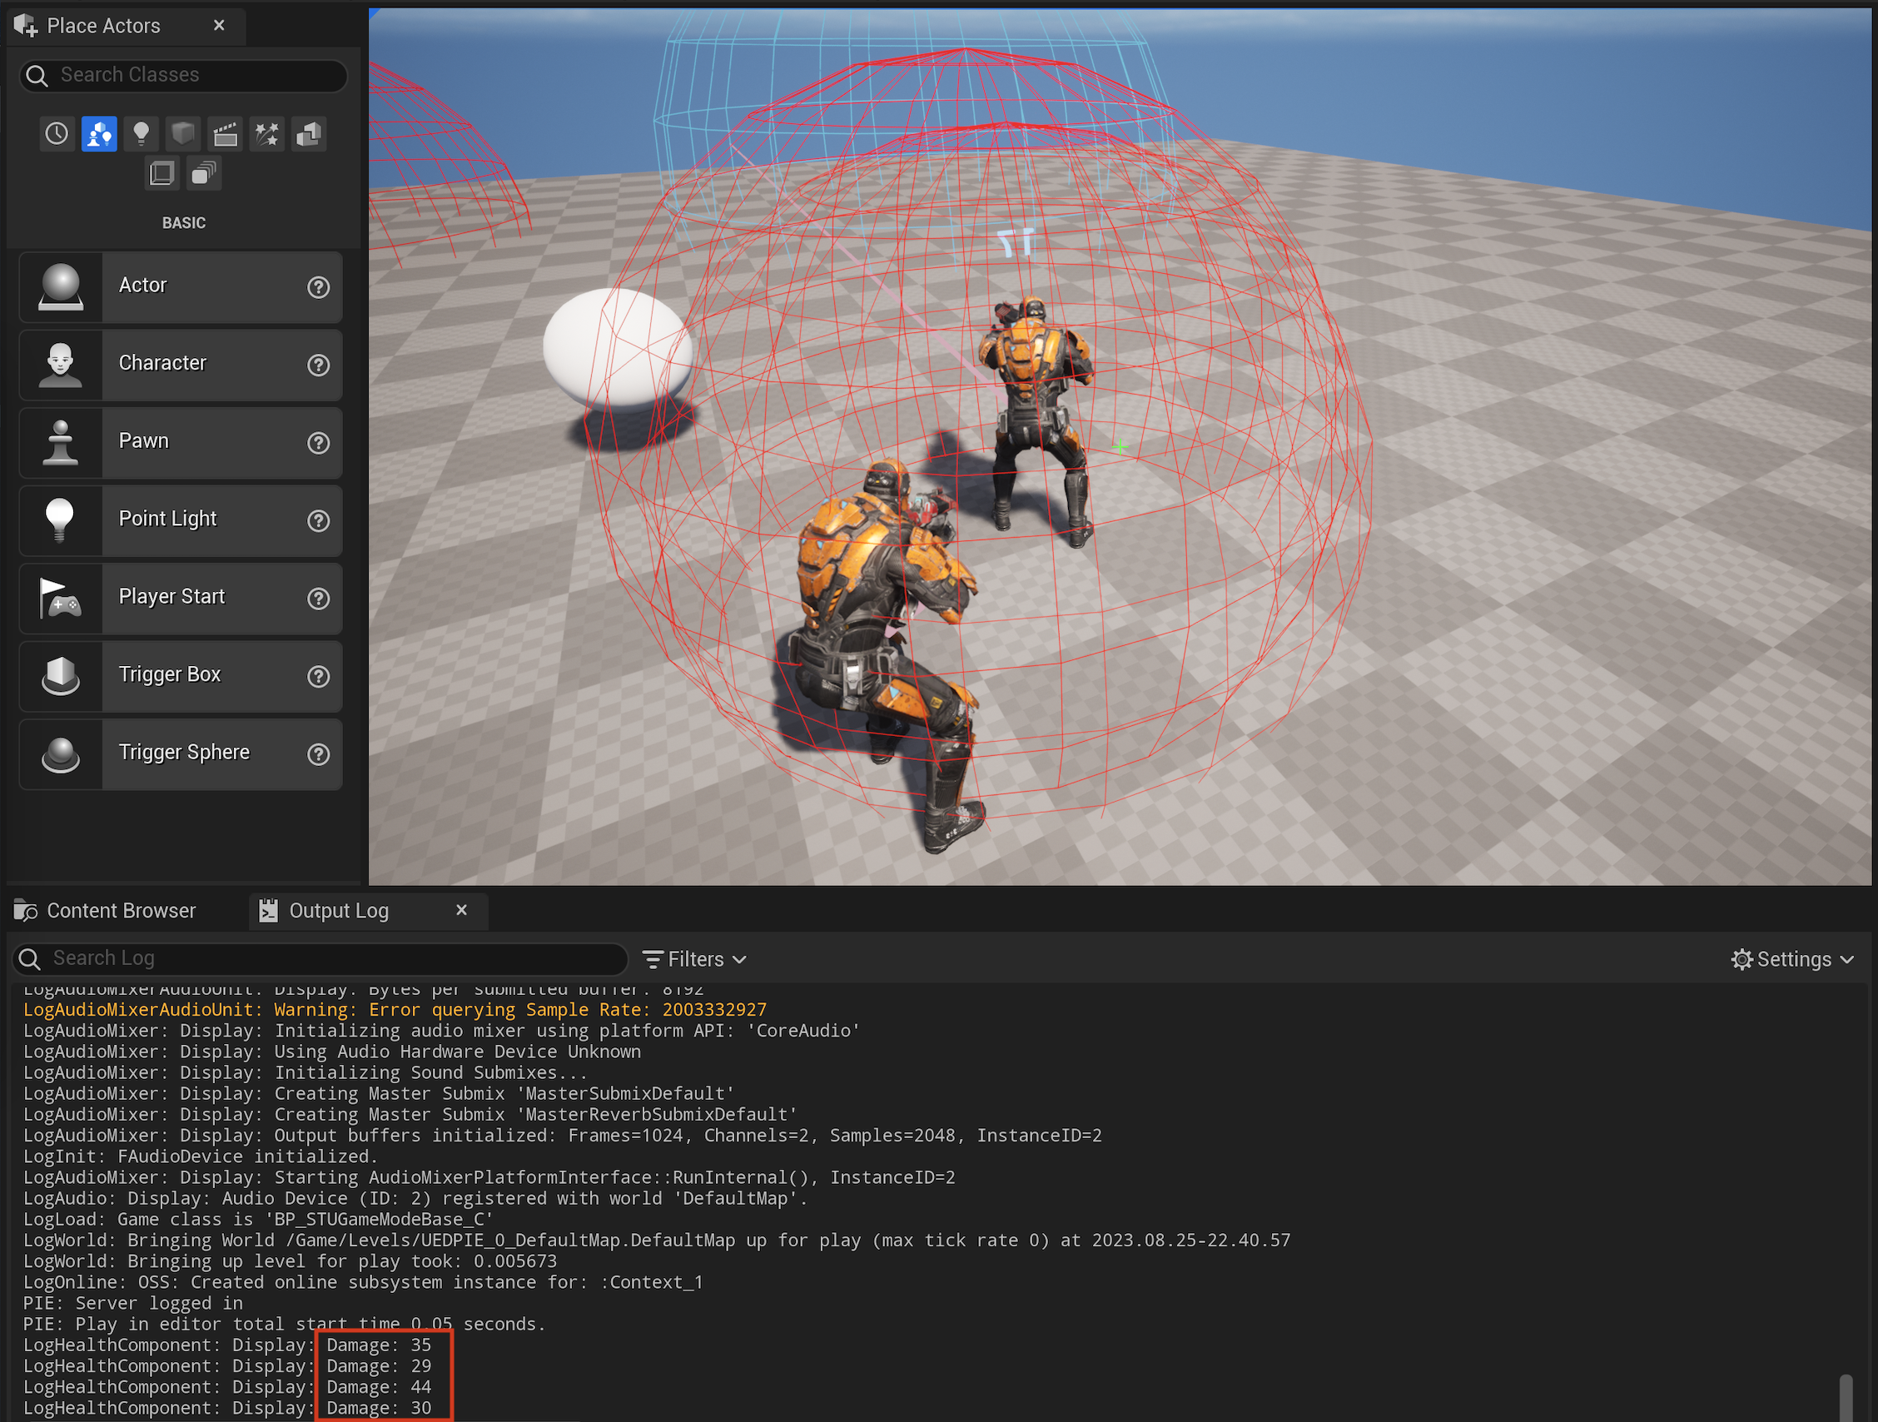Click the 'Damage: 44' log line
Image resolution: width=1878 pixels, height=1422 pixels.
tap(227, 1387)
